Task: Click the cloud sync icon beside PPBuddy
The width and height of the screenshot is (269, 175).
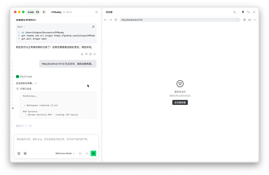Action: [64, 12]
